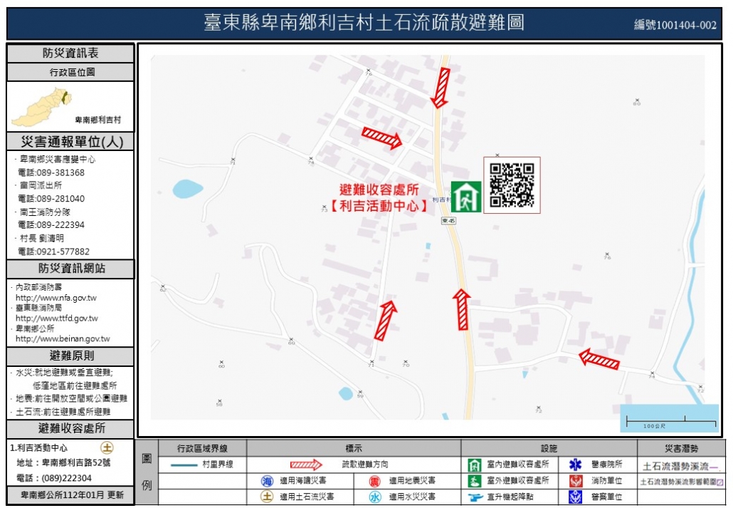
Task: Click the blue line sample beside 村里界線
Action: click(184, 465)
